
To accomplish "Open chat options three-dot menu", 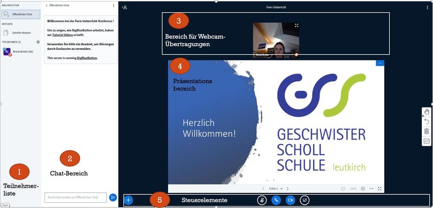I will (113, 5).
